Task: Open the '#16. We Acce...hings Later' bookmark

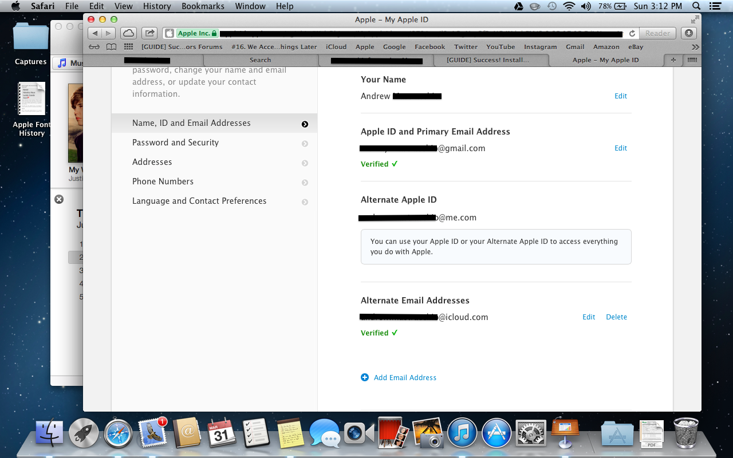Action: pyautogui.click(x=274, y=47)
